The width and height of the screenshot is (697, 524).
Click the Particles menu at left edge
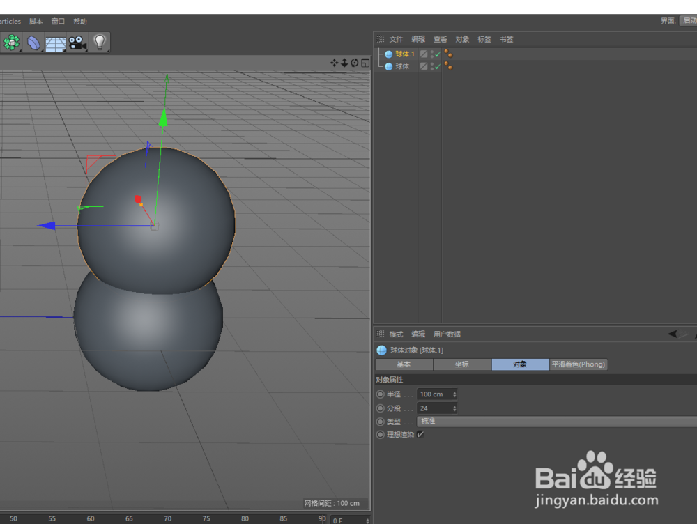[x=10, y=22]
